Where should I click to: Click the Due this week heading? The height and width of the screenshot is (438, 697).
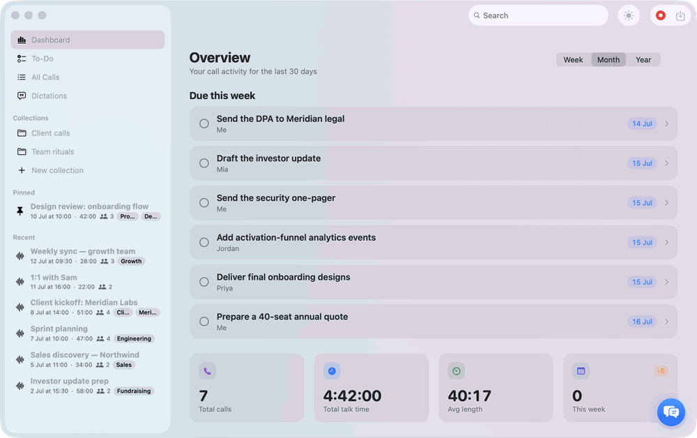[222, 96]
